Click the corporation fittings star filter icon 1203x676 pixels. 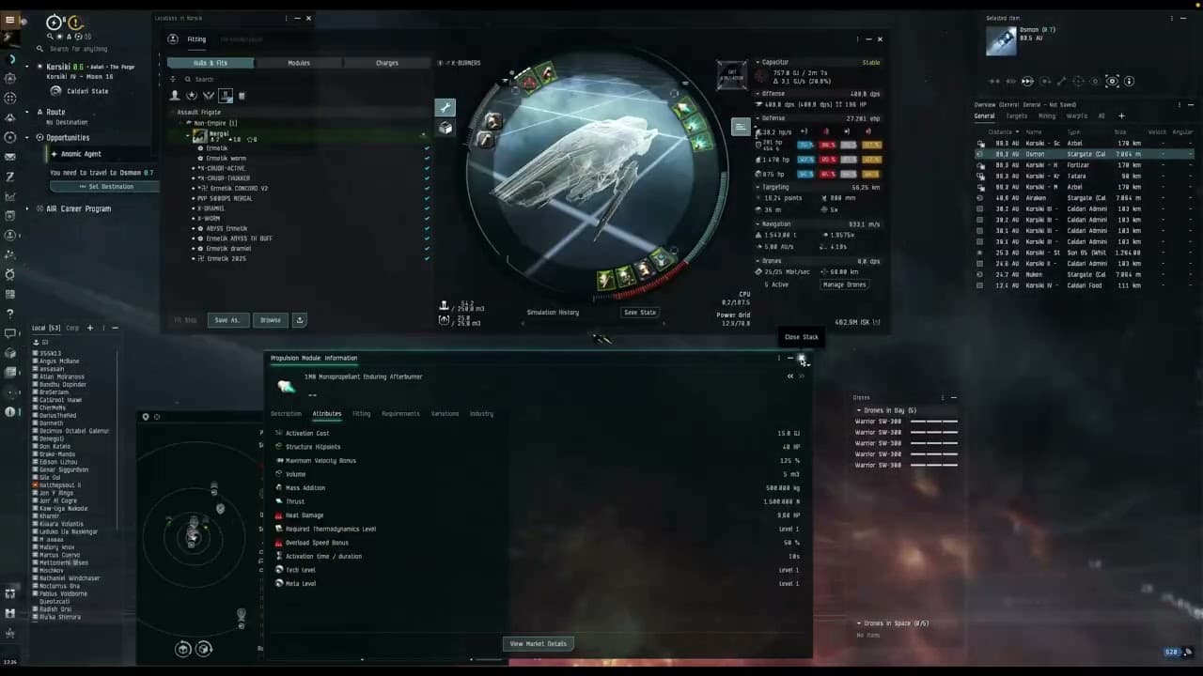click(192, 95)
